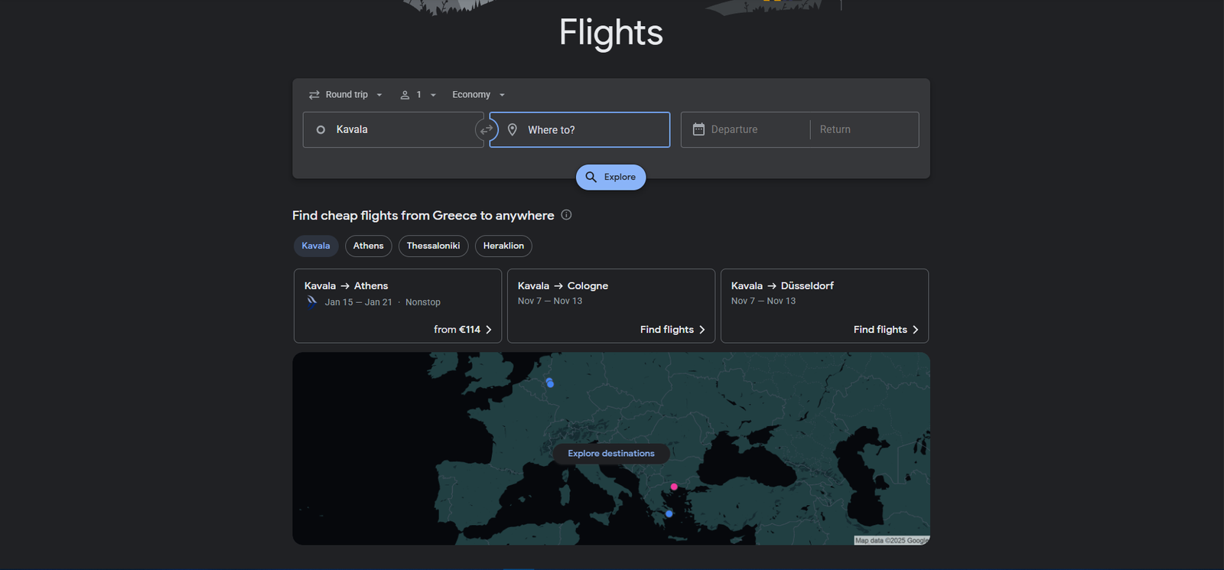Click the Where to destination field
The width and height of the screenshot is (1224, 570).
pos(580,130)
